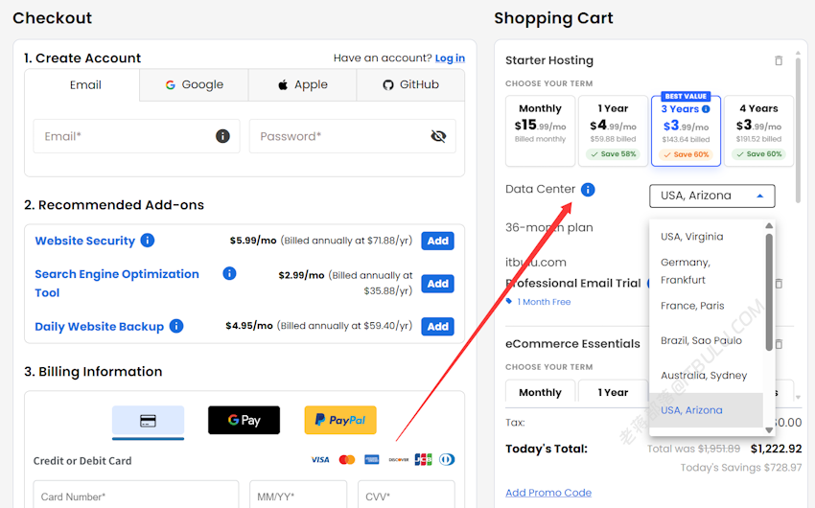
Task: Click the data center list scrollbar thumb
Action: tap(769, 292)
